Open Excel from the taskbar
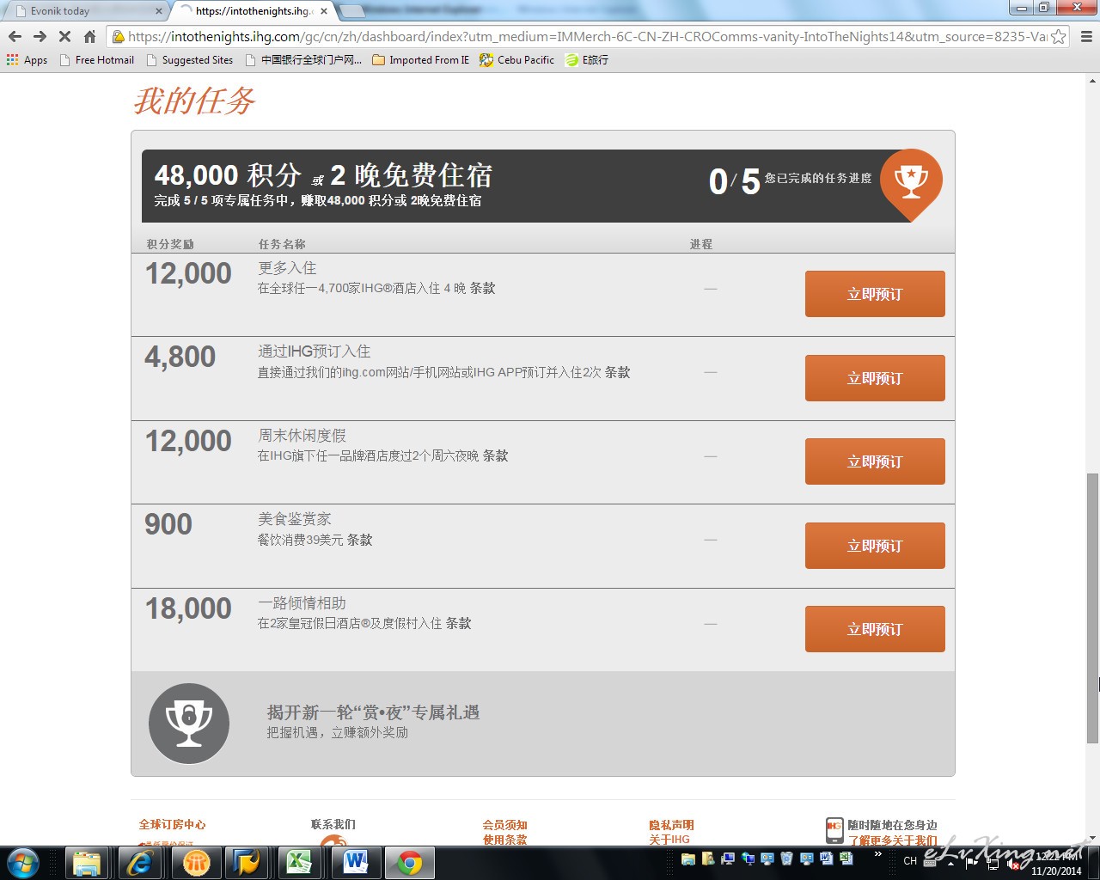This screenshot has height=880, width=1100. [300, 862]
